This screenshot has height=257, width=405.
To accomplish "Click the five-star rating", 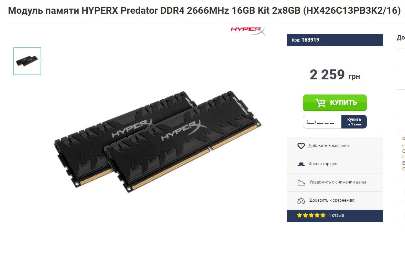I will [x=311, y=215].
